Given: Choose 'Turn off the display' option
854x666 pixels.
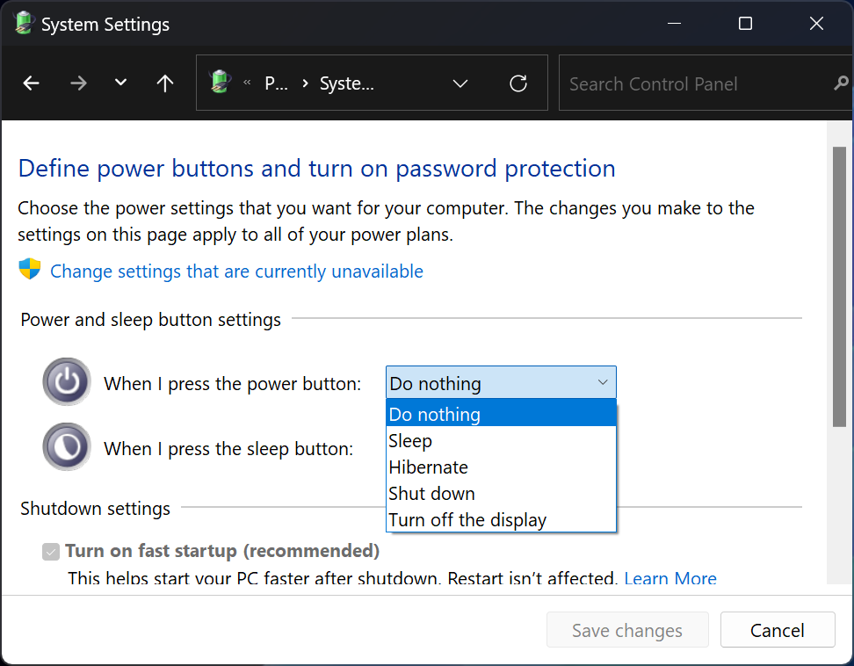Looking at the screenshot, I should tap(467, 519).
